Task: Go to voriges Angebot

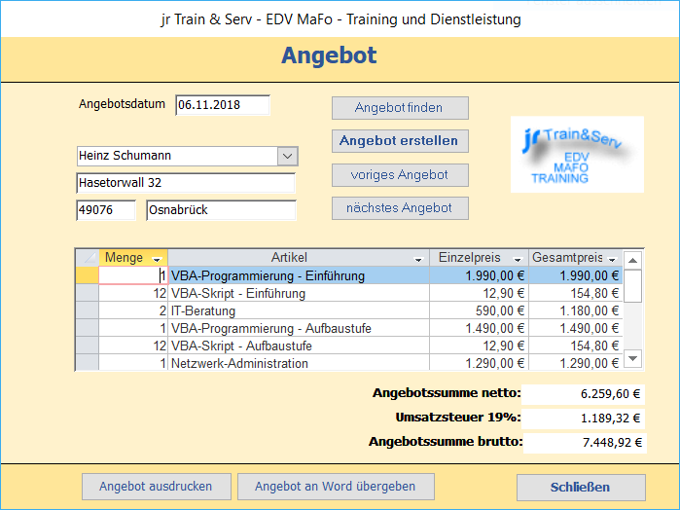Action: tap(400, 175)
